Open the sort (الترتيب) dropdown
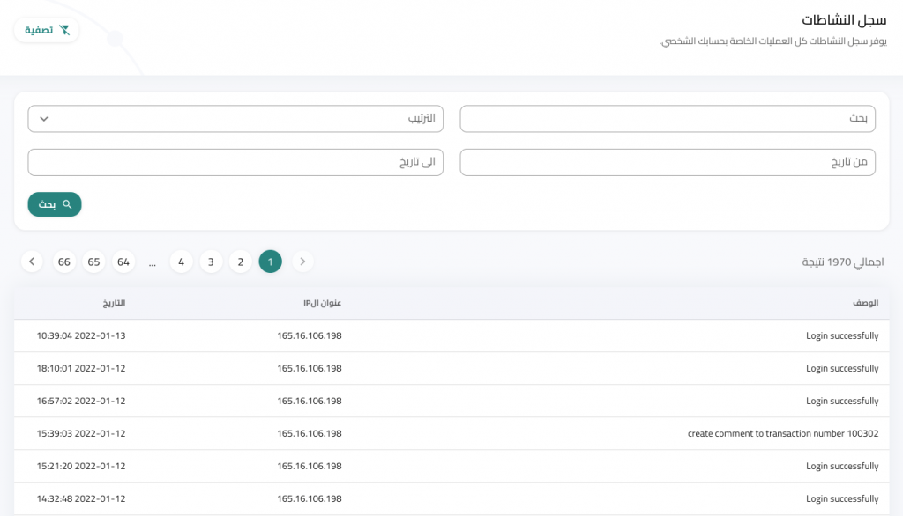The image size is (903, 516). pos(235,119)
